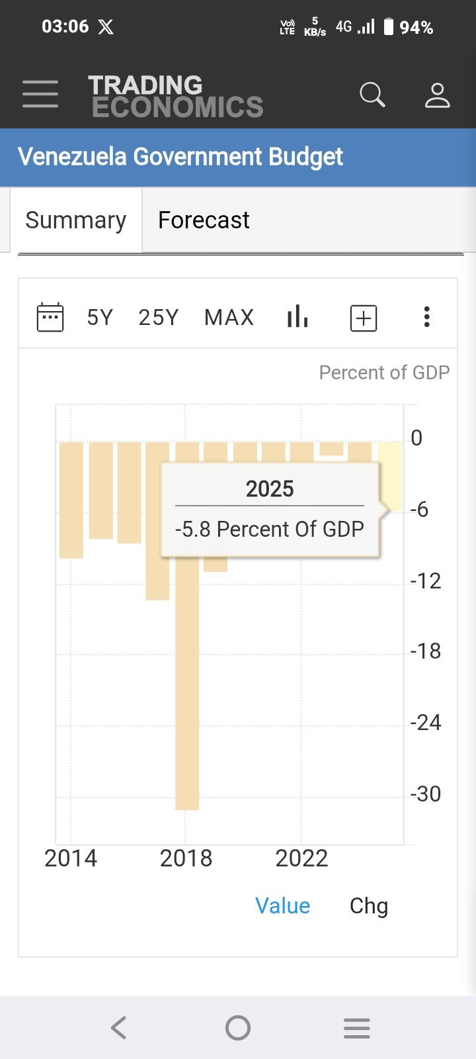Open the chart's three-dot options menu
The height and width of the screenshot is (1059, 476).
pyautogui.click(x=427, y=317)
